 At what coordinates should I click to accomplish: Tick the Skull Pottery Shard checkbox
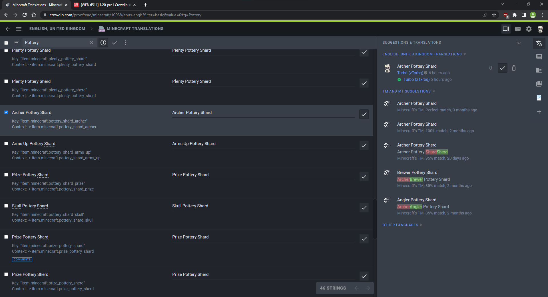[x=6, y=206]
